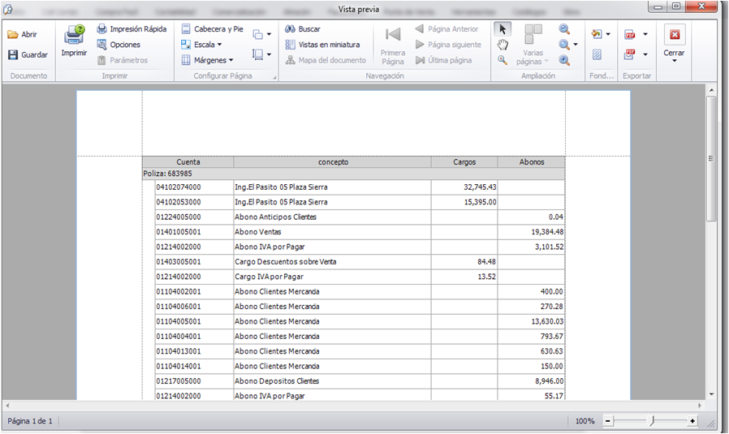This screenshot has width=729, height=434.
Task: Activate the arrow pointer tool
Action: coord(503,29)
